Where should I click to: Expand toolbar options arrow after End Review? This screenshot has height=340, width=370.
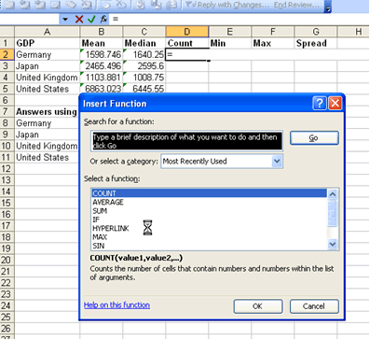click(327, 7)
